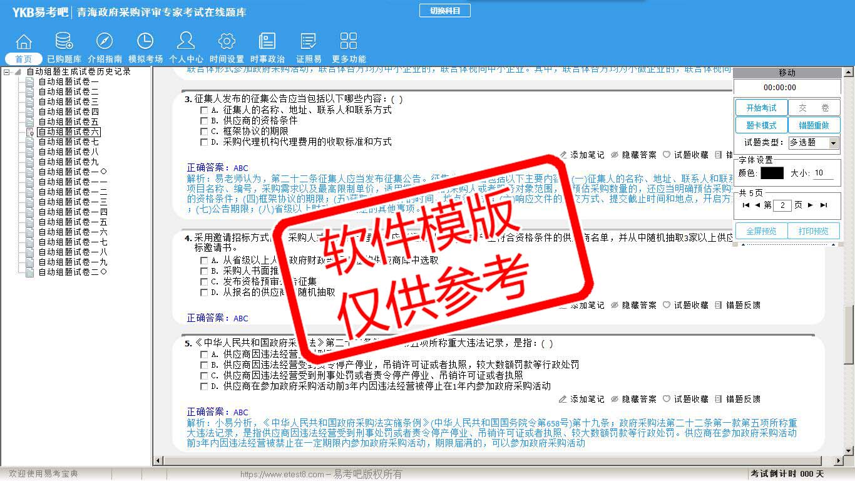Open 个人中心 user icon
The image size is (855, 481).
(x=186, y=42)
